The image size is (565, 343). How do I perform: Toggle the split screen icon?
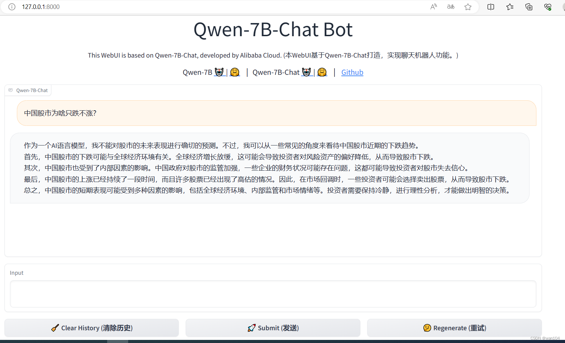click(x=491, y=7)
